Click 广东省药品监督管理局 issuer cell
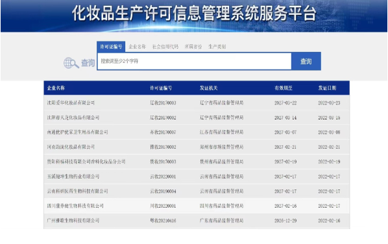The height and width of the screenshot is (244, 388). pos(221,221)
